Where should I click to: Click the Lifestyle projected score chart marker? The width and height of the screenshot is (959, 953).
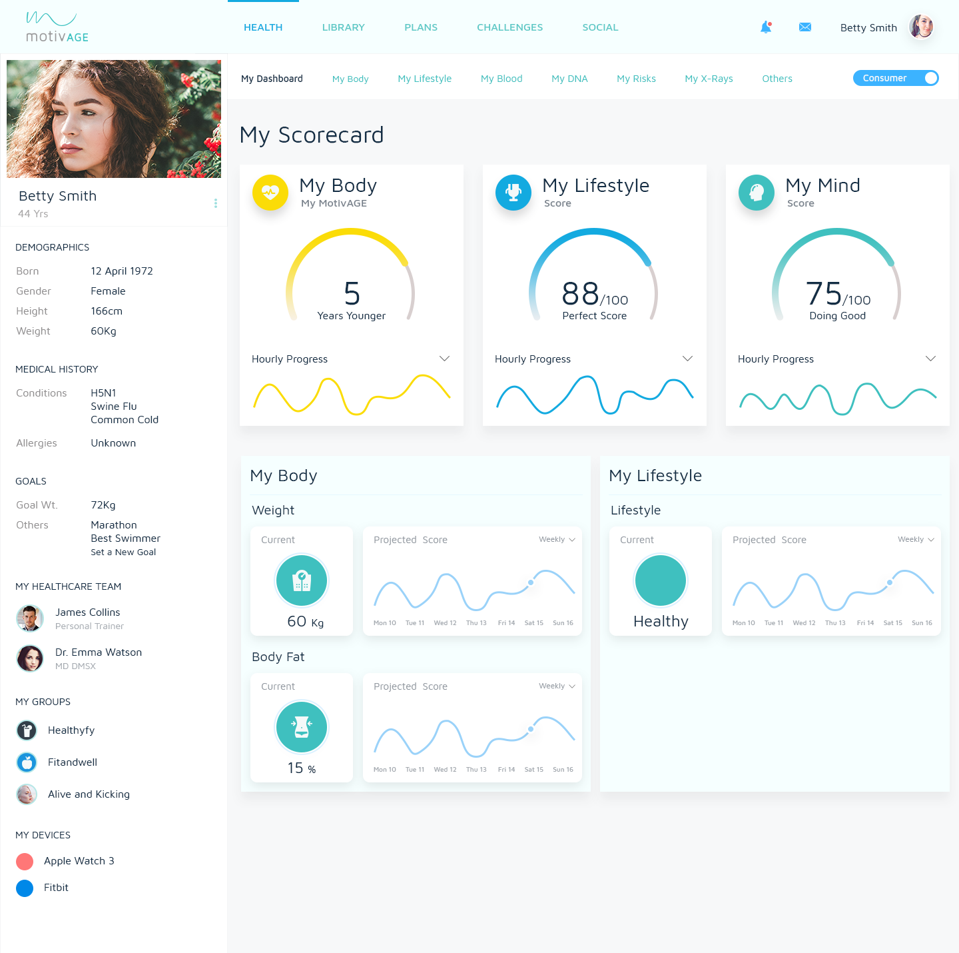(x=890, y=582)
